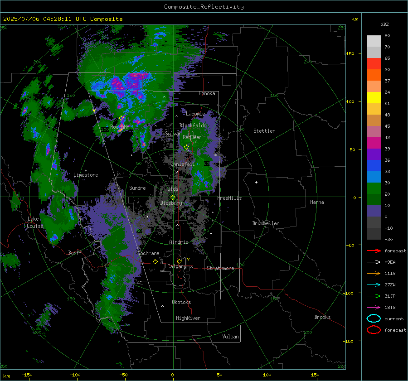Click the Calgary city label
This screenshot has height=381, width=408.
[177, 266]
